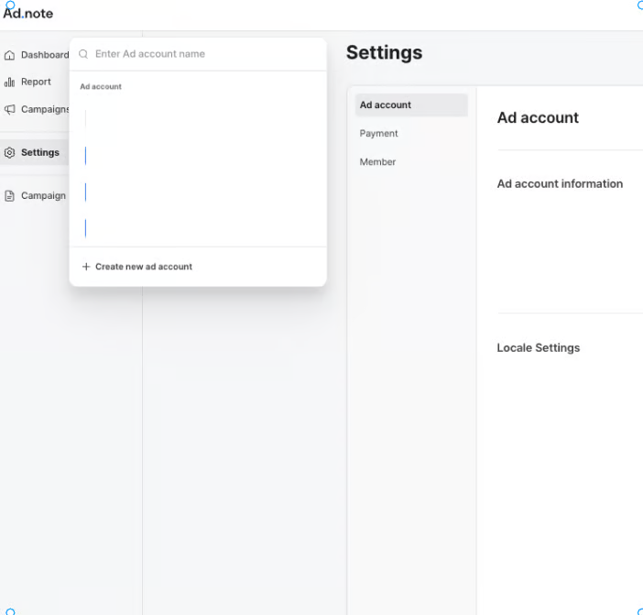The image size is (643, 615).
Task: Choose the third ad account in the list
Action: (197, 192)
